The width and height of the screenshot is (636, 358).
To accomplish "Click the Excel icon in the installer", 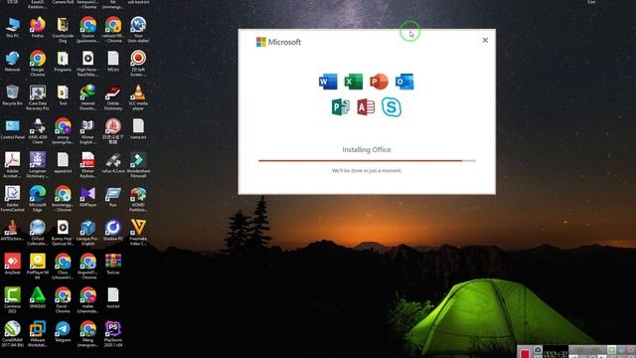I will [x=354, y=82].
